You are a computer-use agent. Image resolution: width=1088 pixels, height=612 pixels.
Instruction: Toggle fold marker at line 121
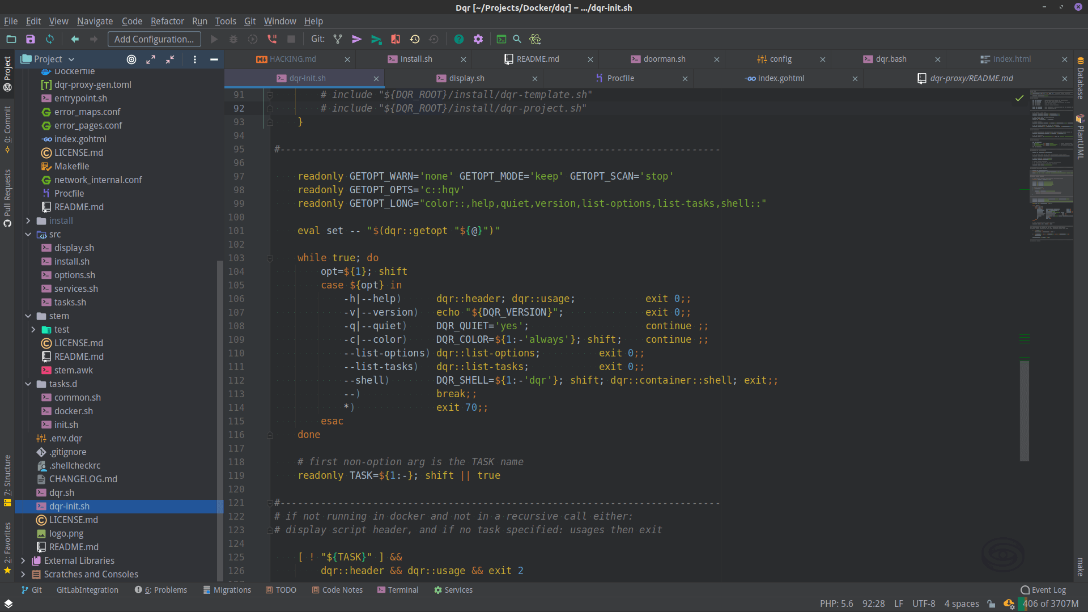[x=270, y=503]
